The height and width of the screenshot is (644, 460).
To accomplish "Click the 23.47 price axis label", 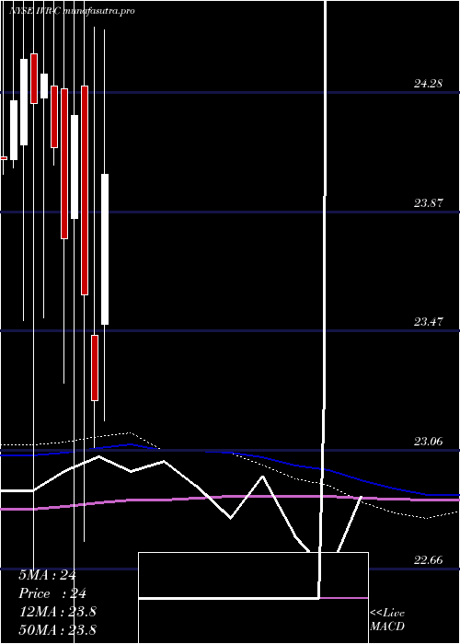I will (x=428, y=322).
